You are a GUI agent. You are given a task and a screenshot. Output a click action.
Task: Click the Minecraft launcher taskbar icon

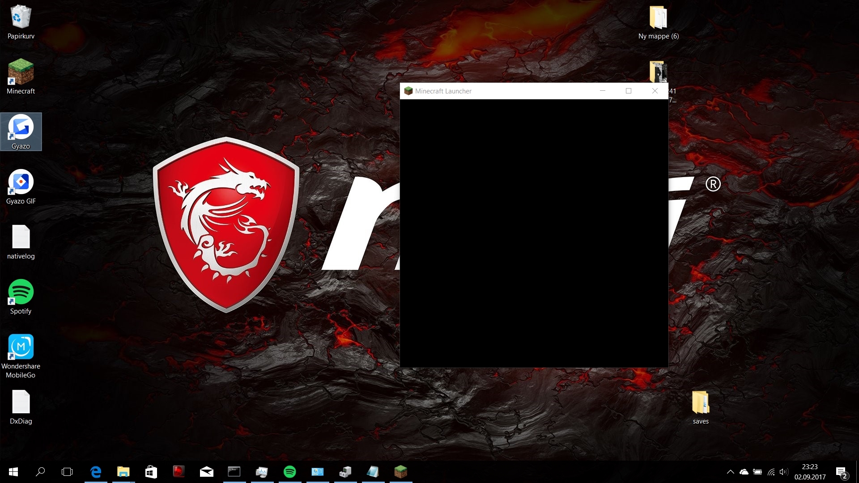400,472
